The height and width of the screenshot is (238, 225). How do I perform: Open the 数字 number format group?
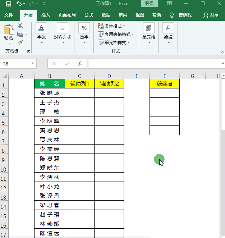coord(84,33)
